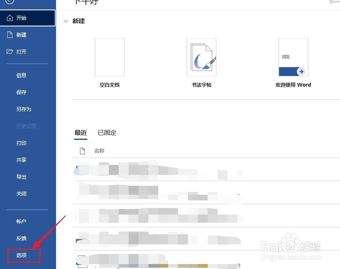Click the disabled 历史记录 item
340x269 pixels.
click(26, 126)
